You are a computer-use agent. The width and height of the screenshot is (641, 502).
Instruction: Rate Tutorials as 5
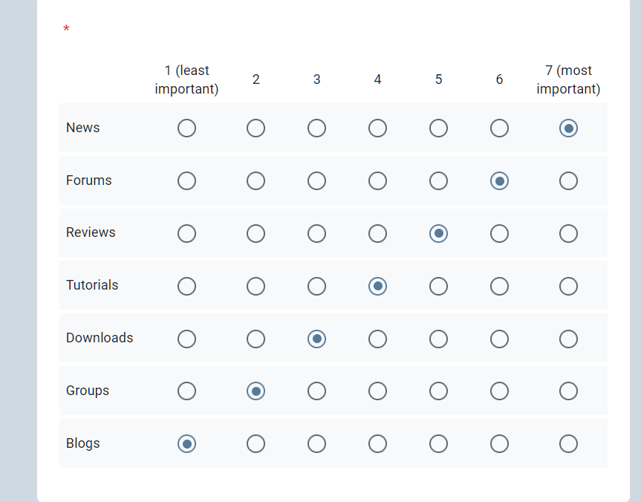(x=439, y=286)
